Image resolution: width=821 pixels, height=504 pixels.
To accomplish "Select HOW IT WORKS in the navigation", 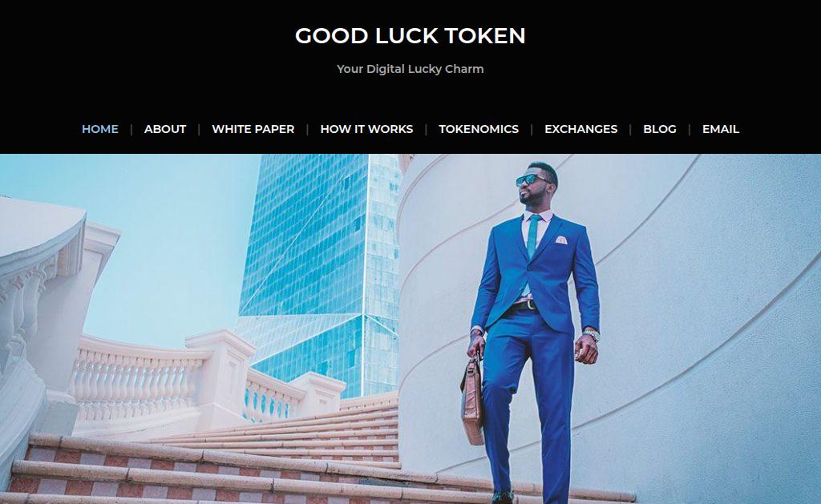I will click(x=366, y=129).
